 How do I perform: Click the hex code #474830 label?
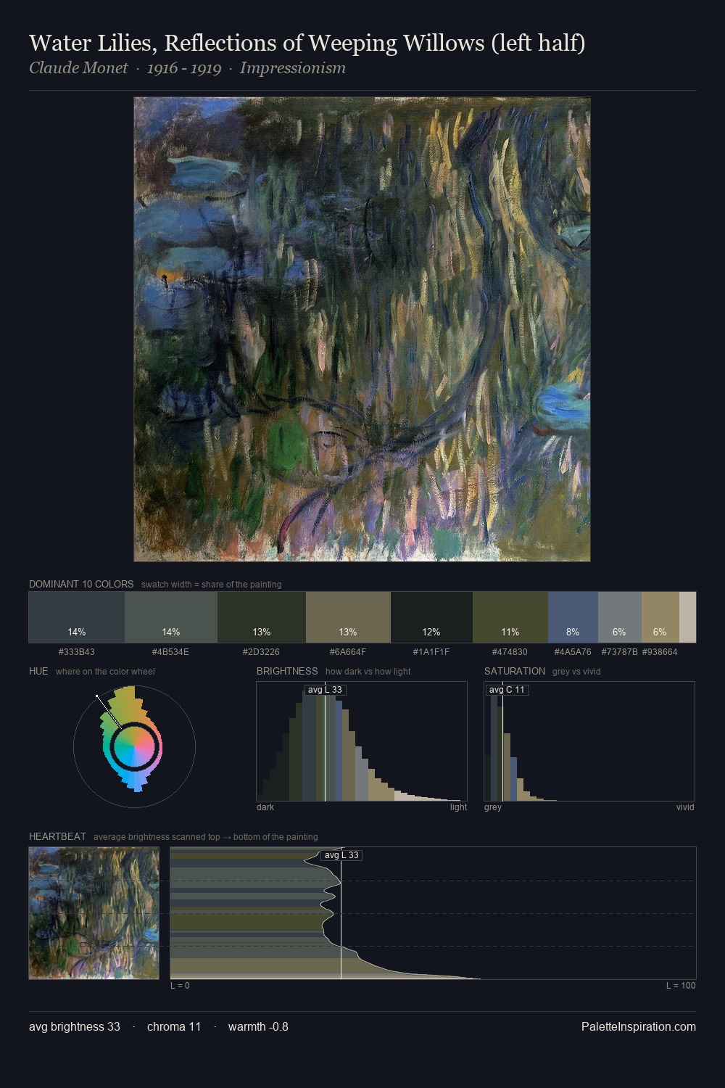pos(510,652)
